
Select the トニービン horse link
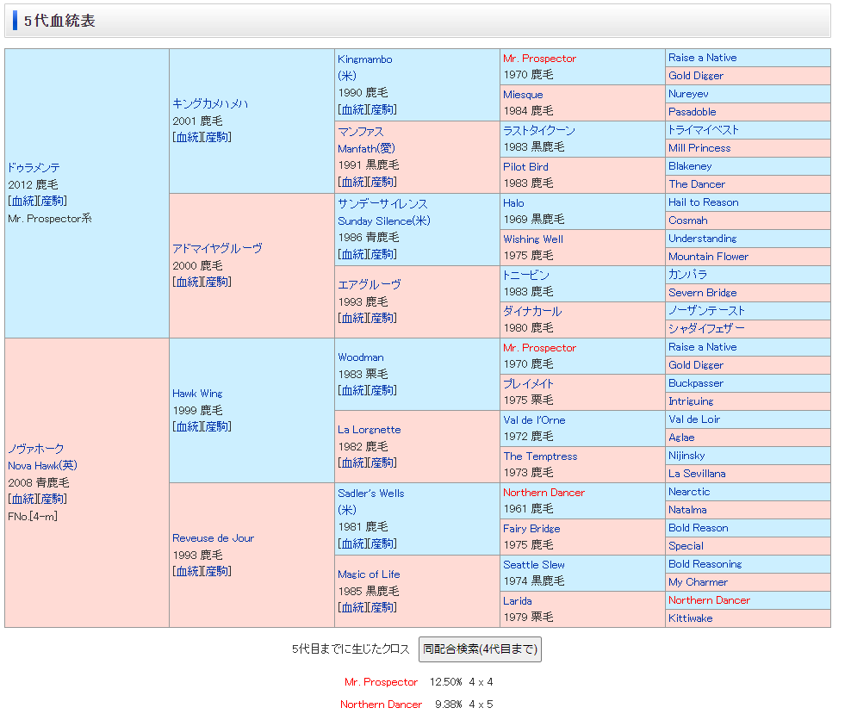pyautogui.click(x=526, y=276)
